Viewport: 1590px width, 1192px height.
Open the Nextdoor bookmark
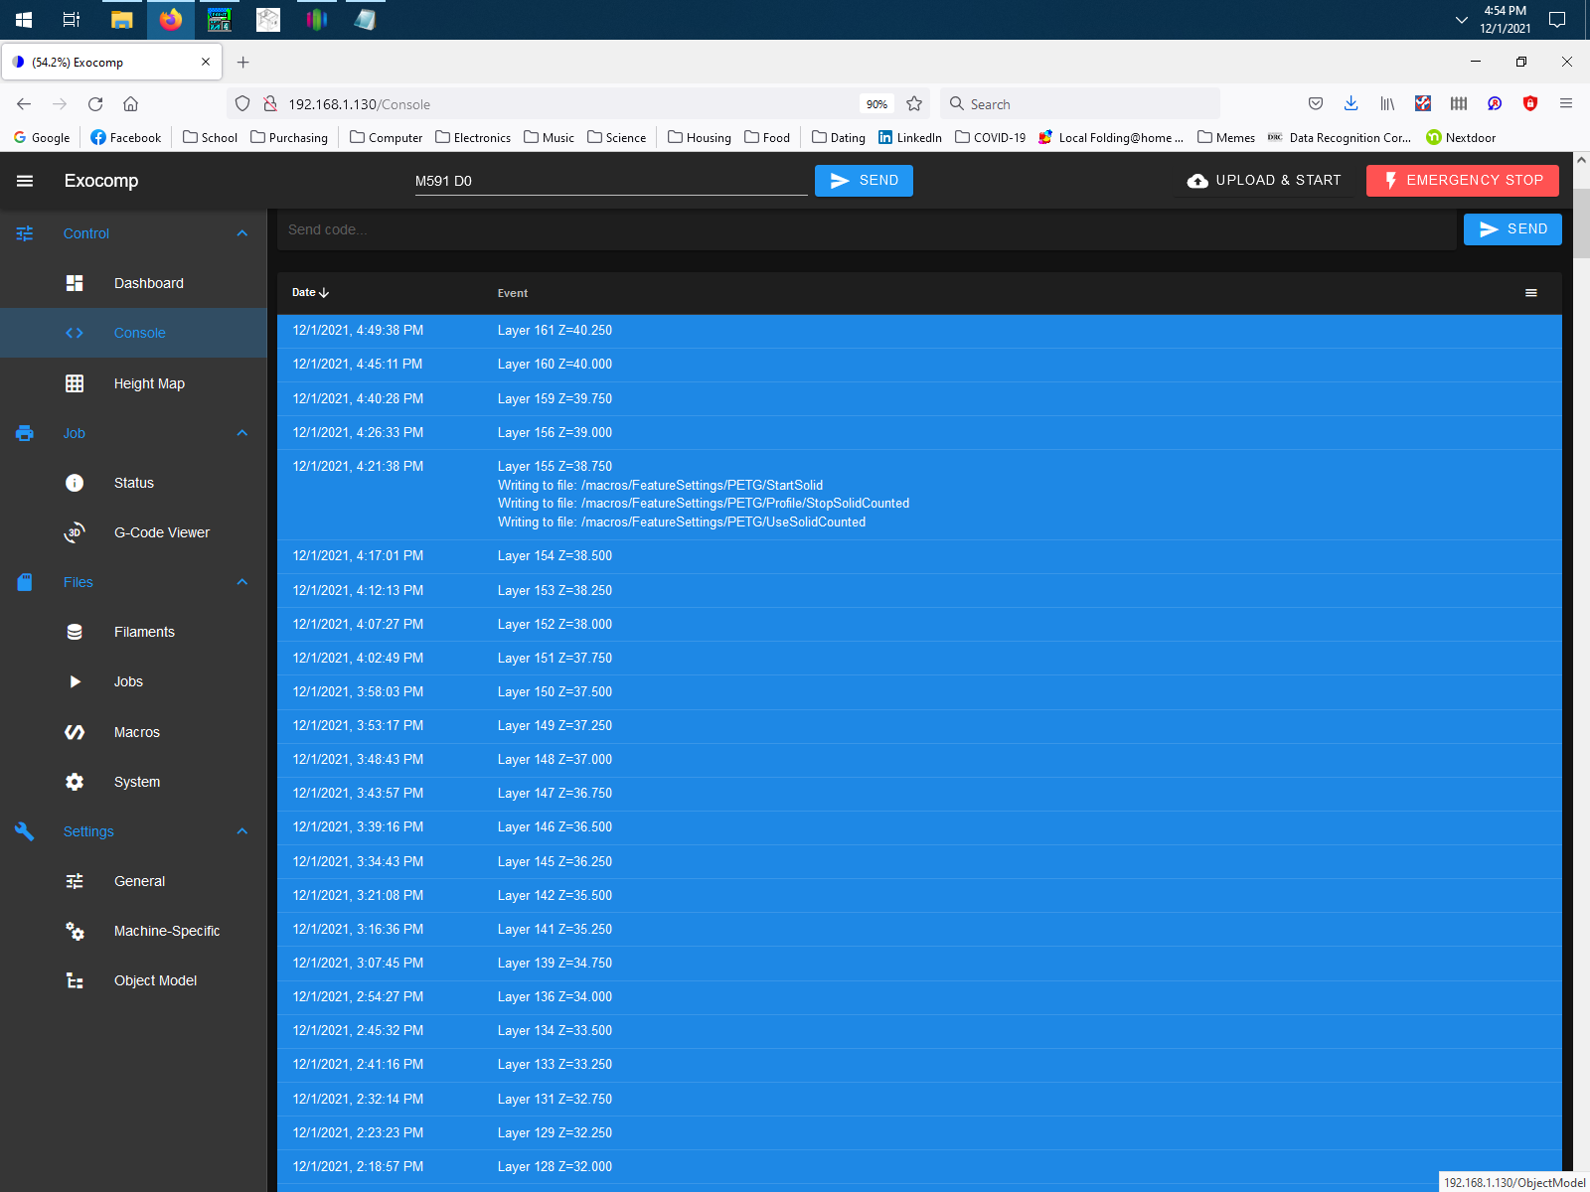(1460, 138)
